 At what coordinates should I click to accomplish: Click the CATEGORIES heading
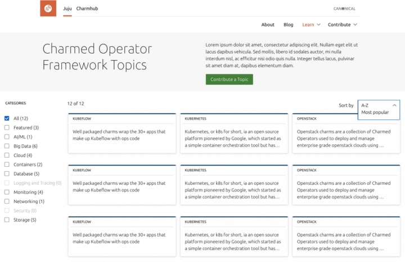(x=16, y=103)
